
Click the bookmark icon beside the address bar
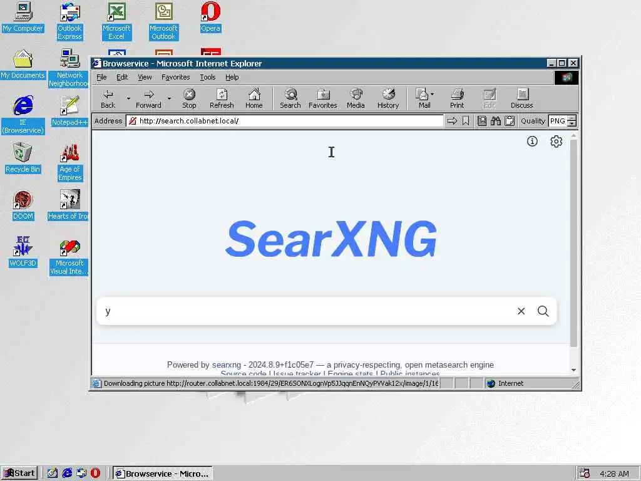click(x=466, y=121)
